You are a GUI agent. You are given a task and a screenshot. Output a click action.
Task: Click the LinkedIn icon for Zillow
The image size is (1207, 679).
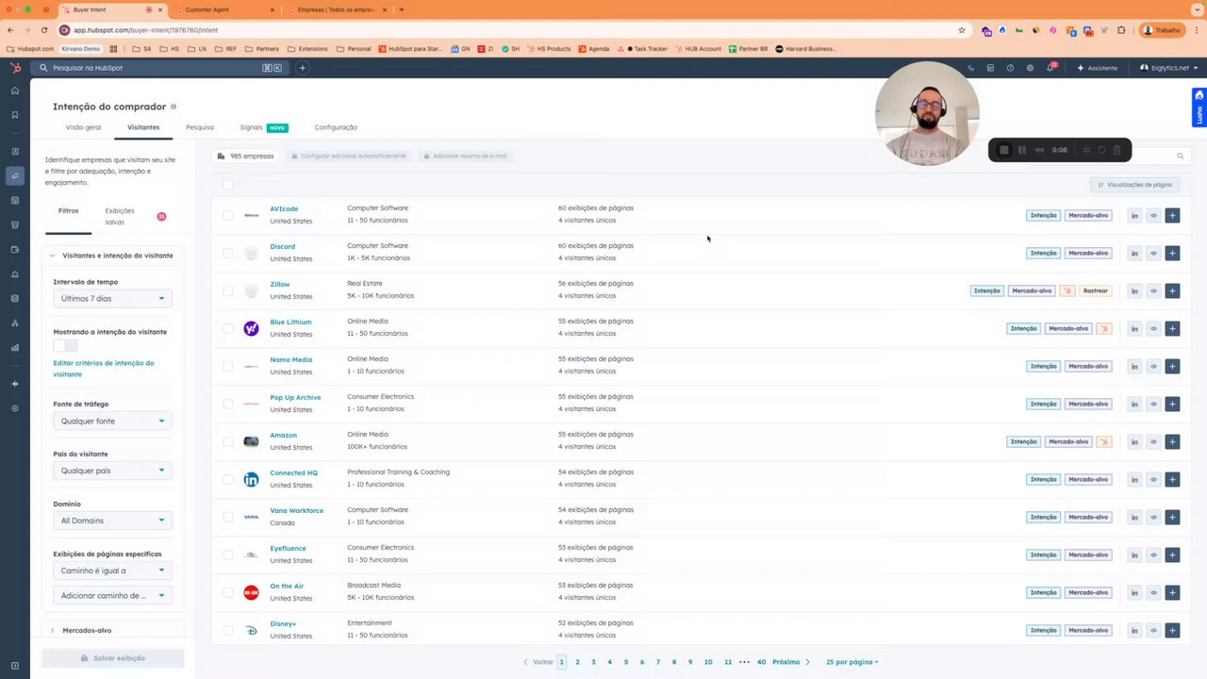[1134, 290]
